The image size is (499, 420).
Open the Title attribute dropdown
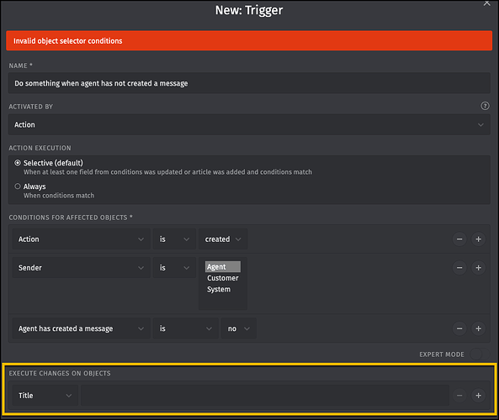pyautogui.click(x=45, y=395)
